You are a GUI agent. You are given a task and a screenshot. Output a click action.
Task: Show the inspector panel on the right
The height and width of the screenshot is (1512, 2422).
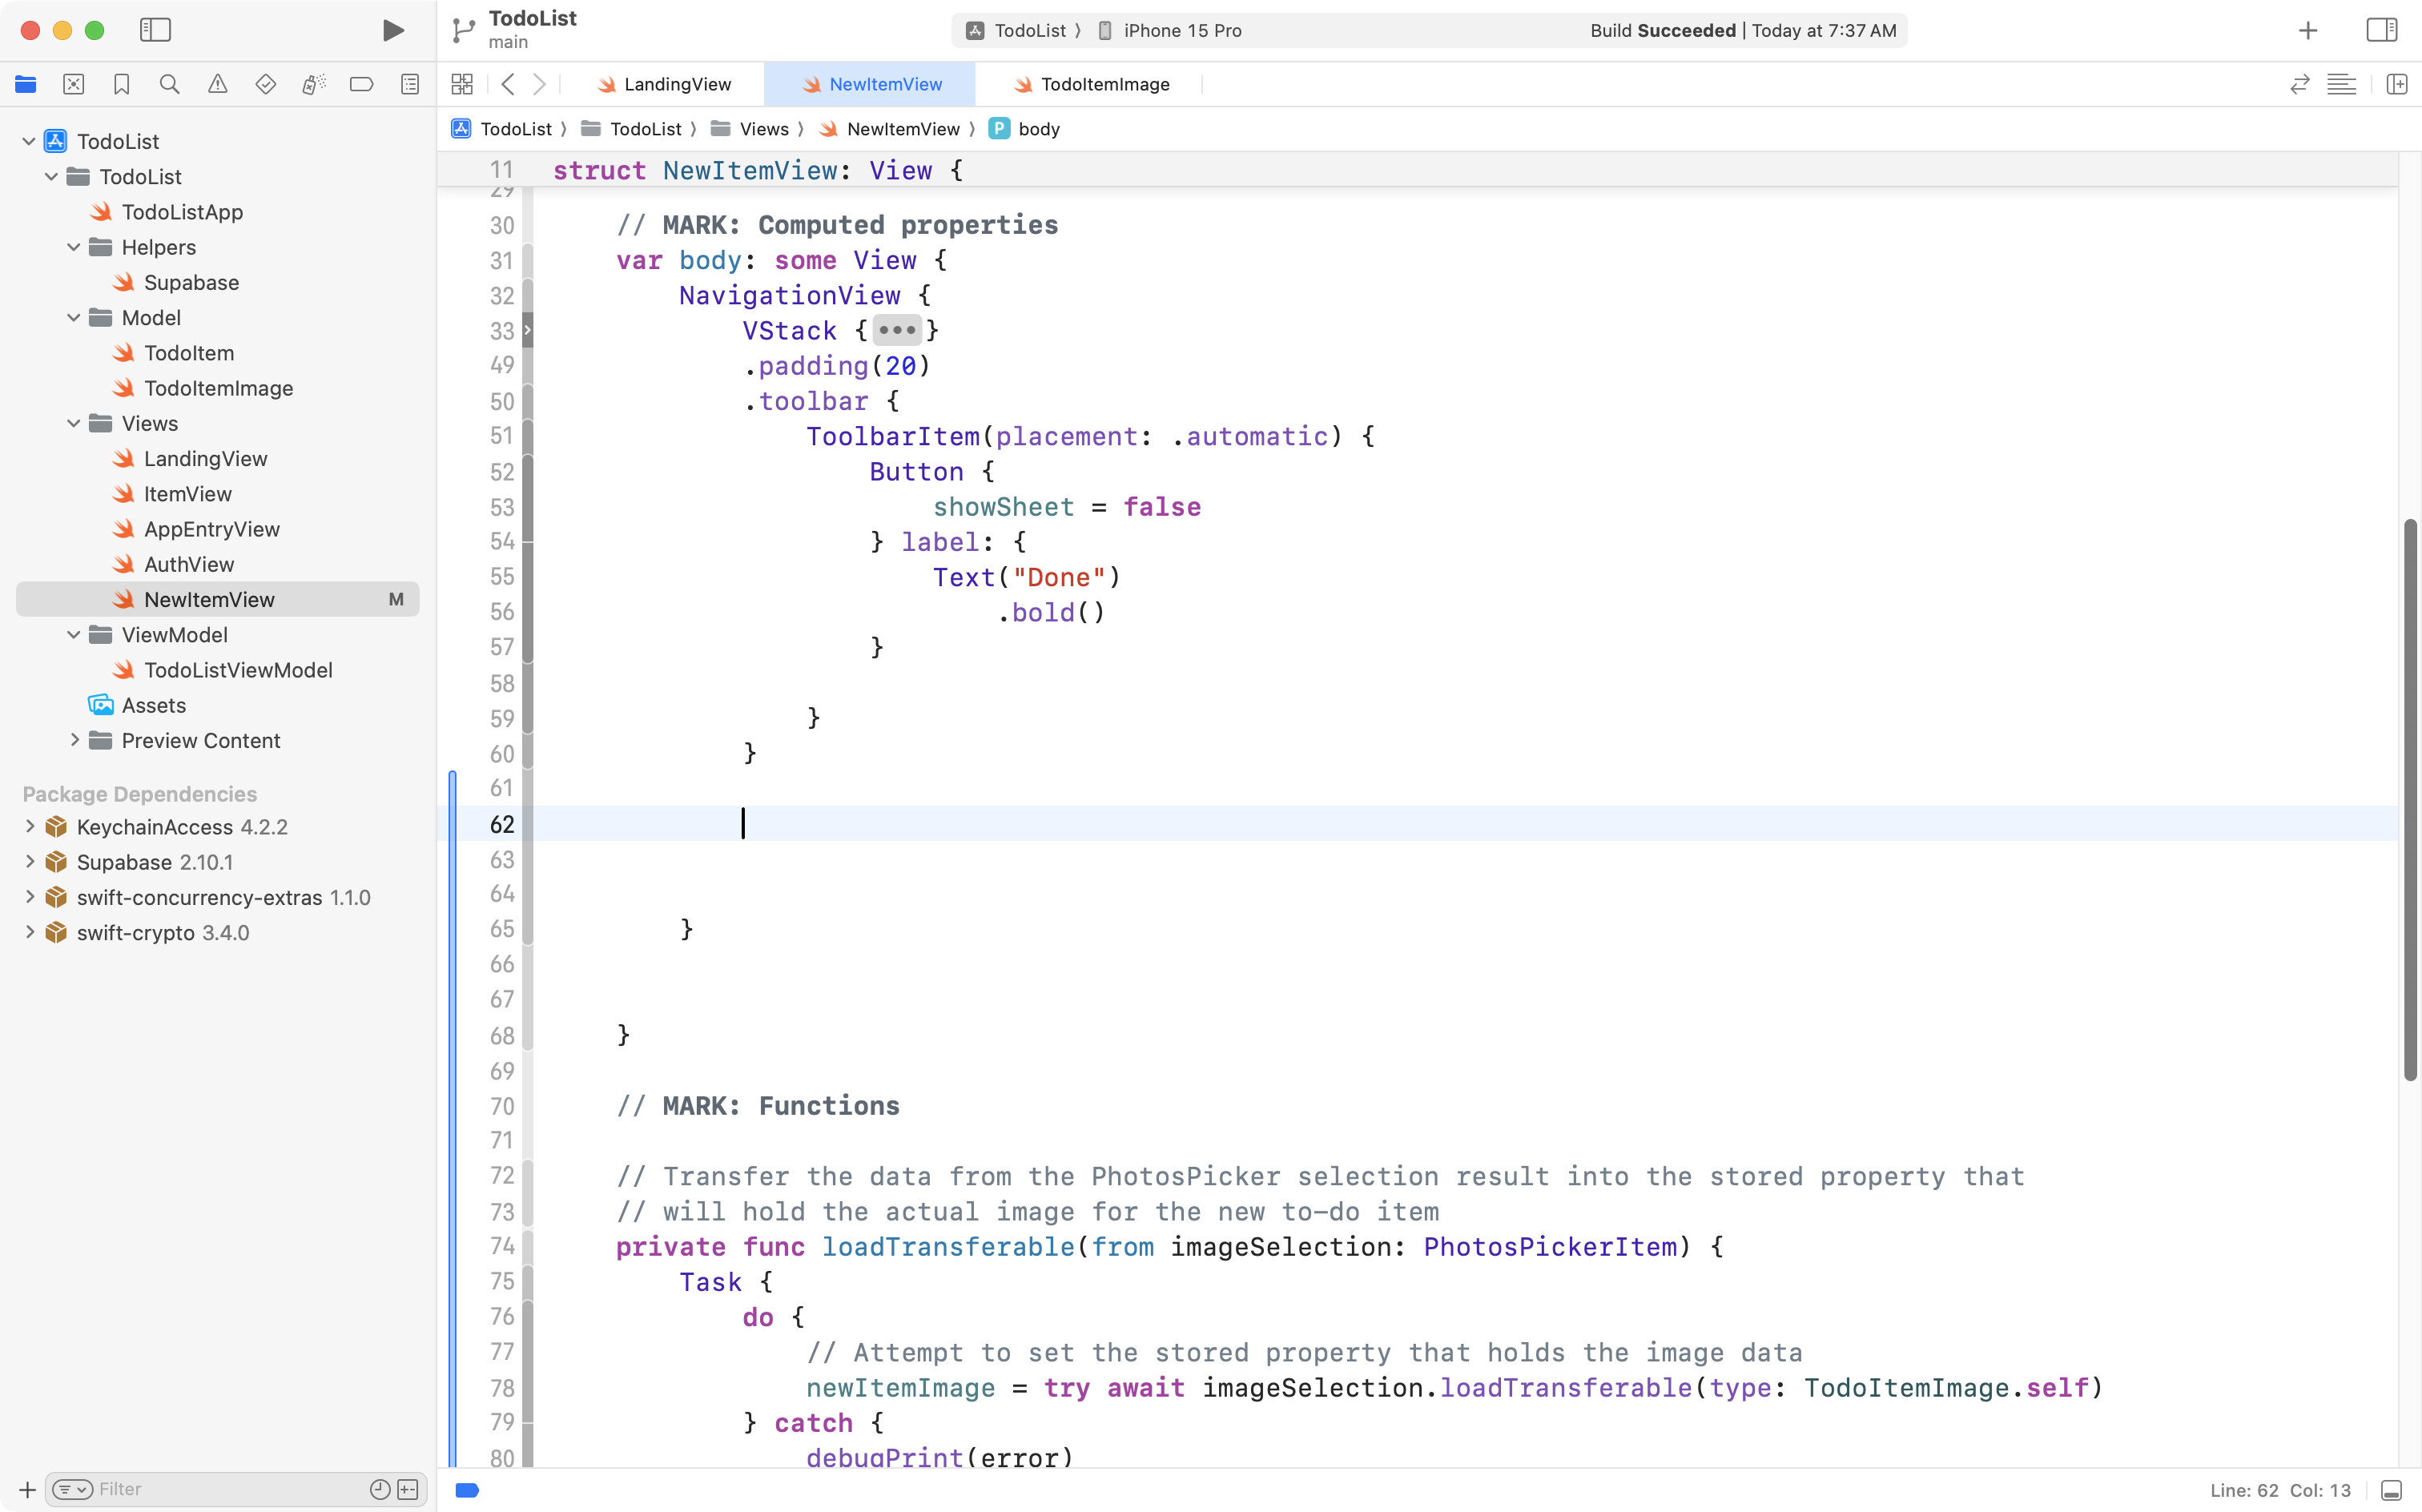click(x=2381, y=30)
